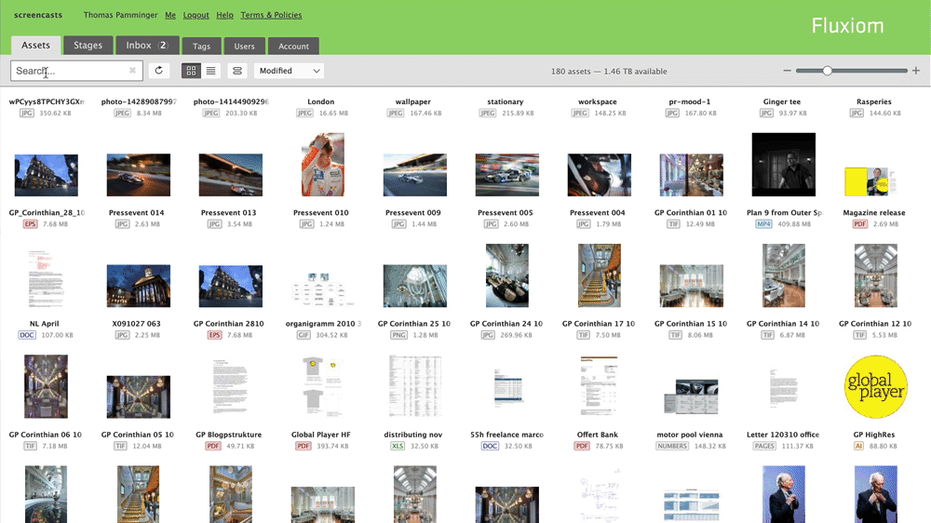
Task: Select the Letter 120310 office thumbnail
Action: [x=784, y=388]
